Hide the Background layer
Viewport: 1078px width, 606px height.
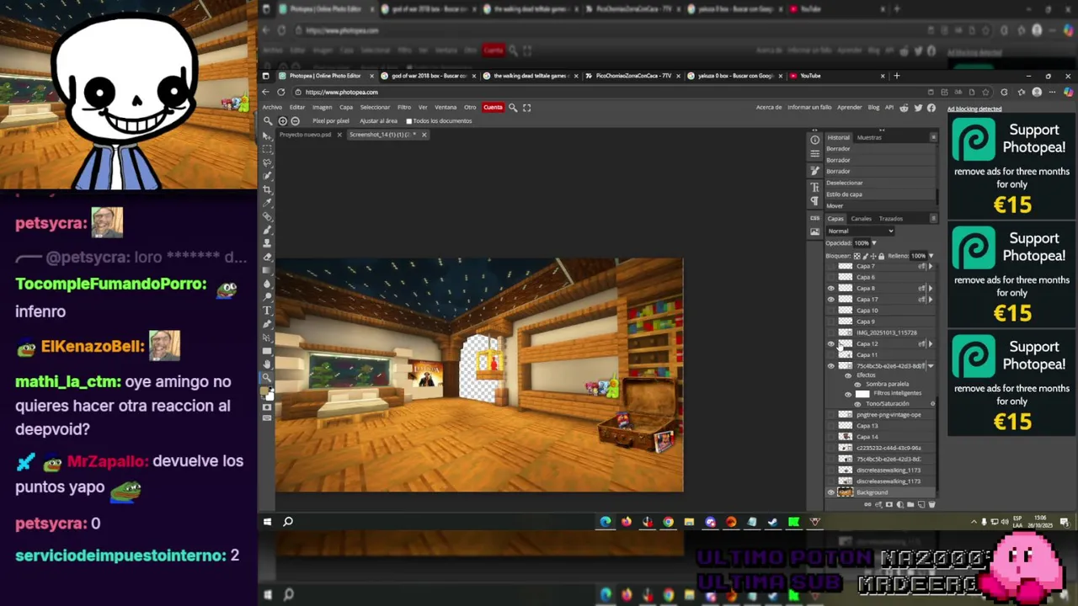(831, 492)
